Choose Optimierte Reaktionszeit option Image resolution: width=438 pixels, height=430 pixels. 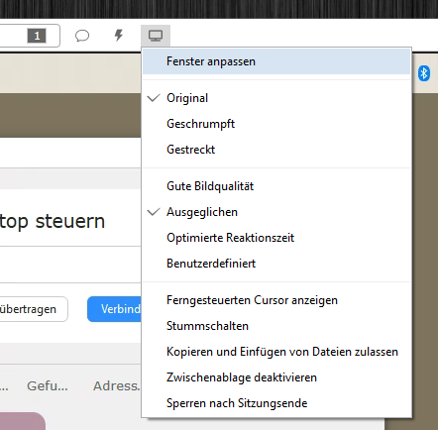pos(276,238)
